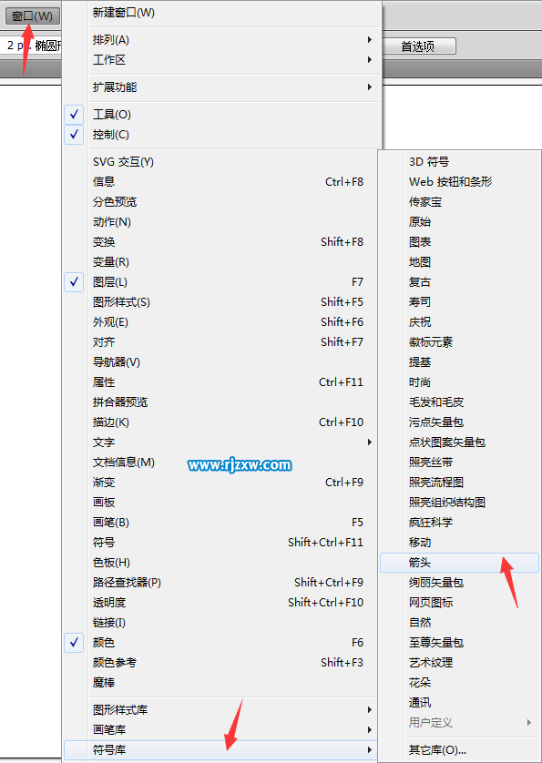
Task: Choose the 3D 符号 library
Action: 459,161
